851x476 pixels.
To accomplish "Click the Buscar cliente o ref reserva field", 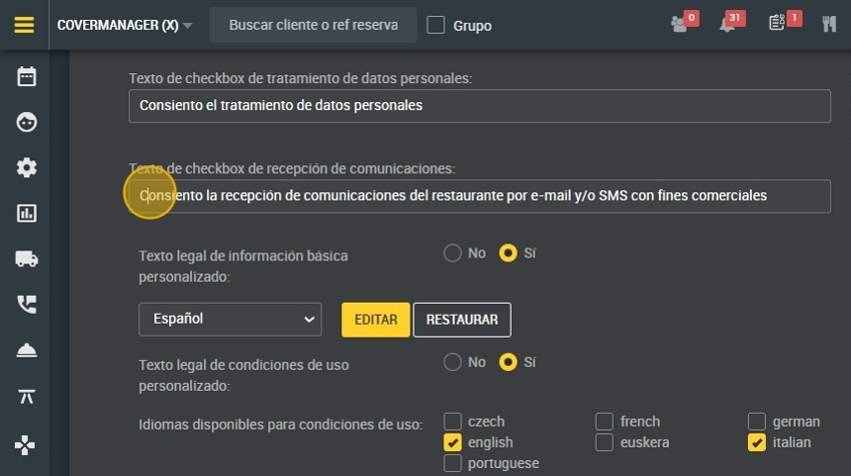I will point(314,26).
